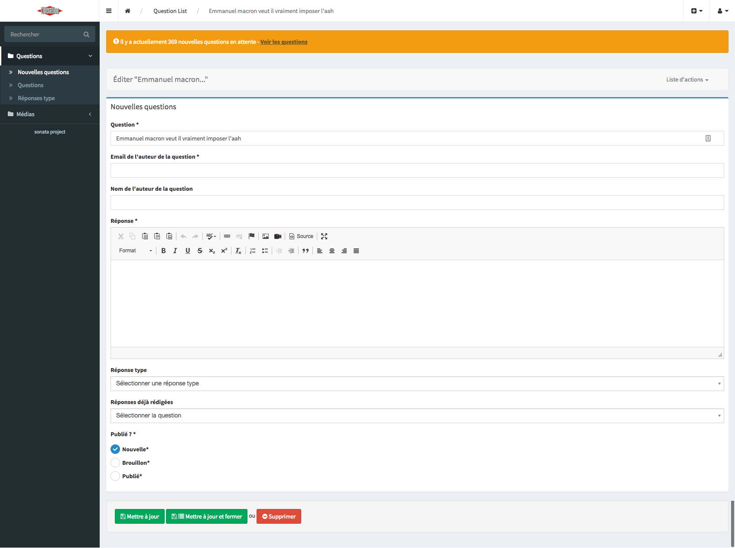Select the Publié radio button
The width and height of the screenshot is (735, 548).
pos(115,476)
